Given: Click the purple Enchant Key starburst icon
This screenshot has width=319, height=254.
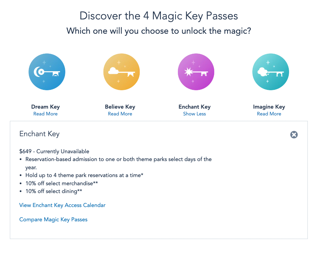Looking at the screenshot, I should (196, 72).
